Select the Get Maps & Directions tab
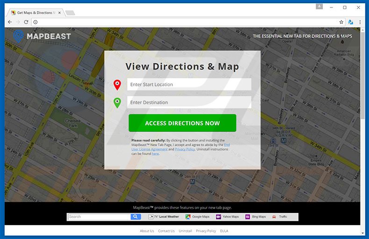 coord(35,13)
